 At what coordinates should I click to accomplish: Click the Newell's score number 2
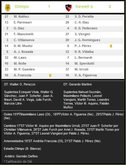(x=110, y=6)
